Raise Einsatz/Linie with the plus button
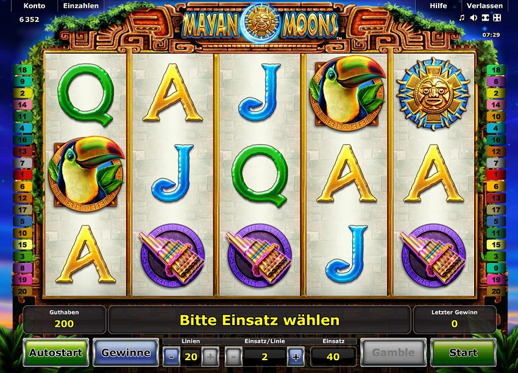Screen dimensions: 518x373 click(x=296, y=357)
